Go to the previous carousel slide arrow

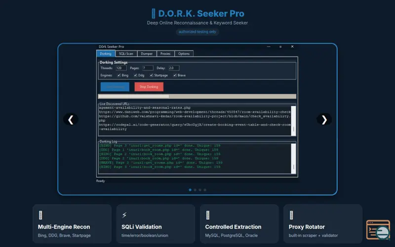71,120
